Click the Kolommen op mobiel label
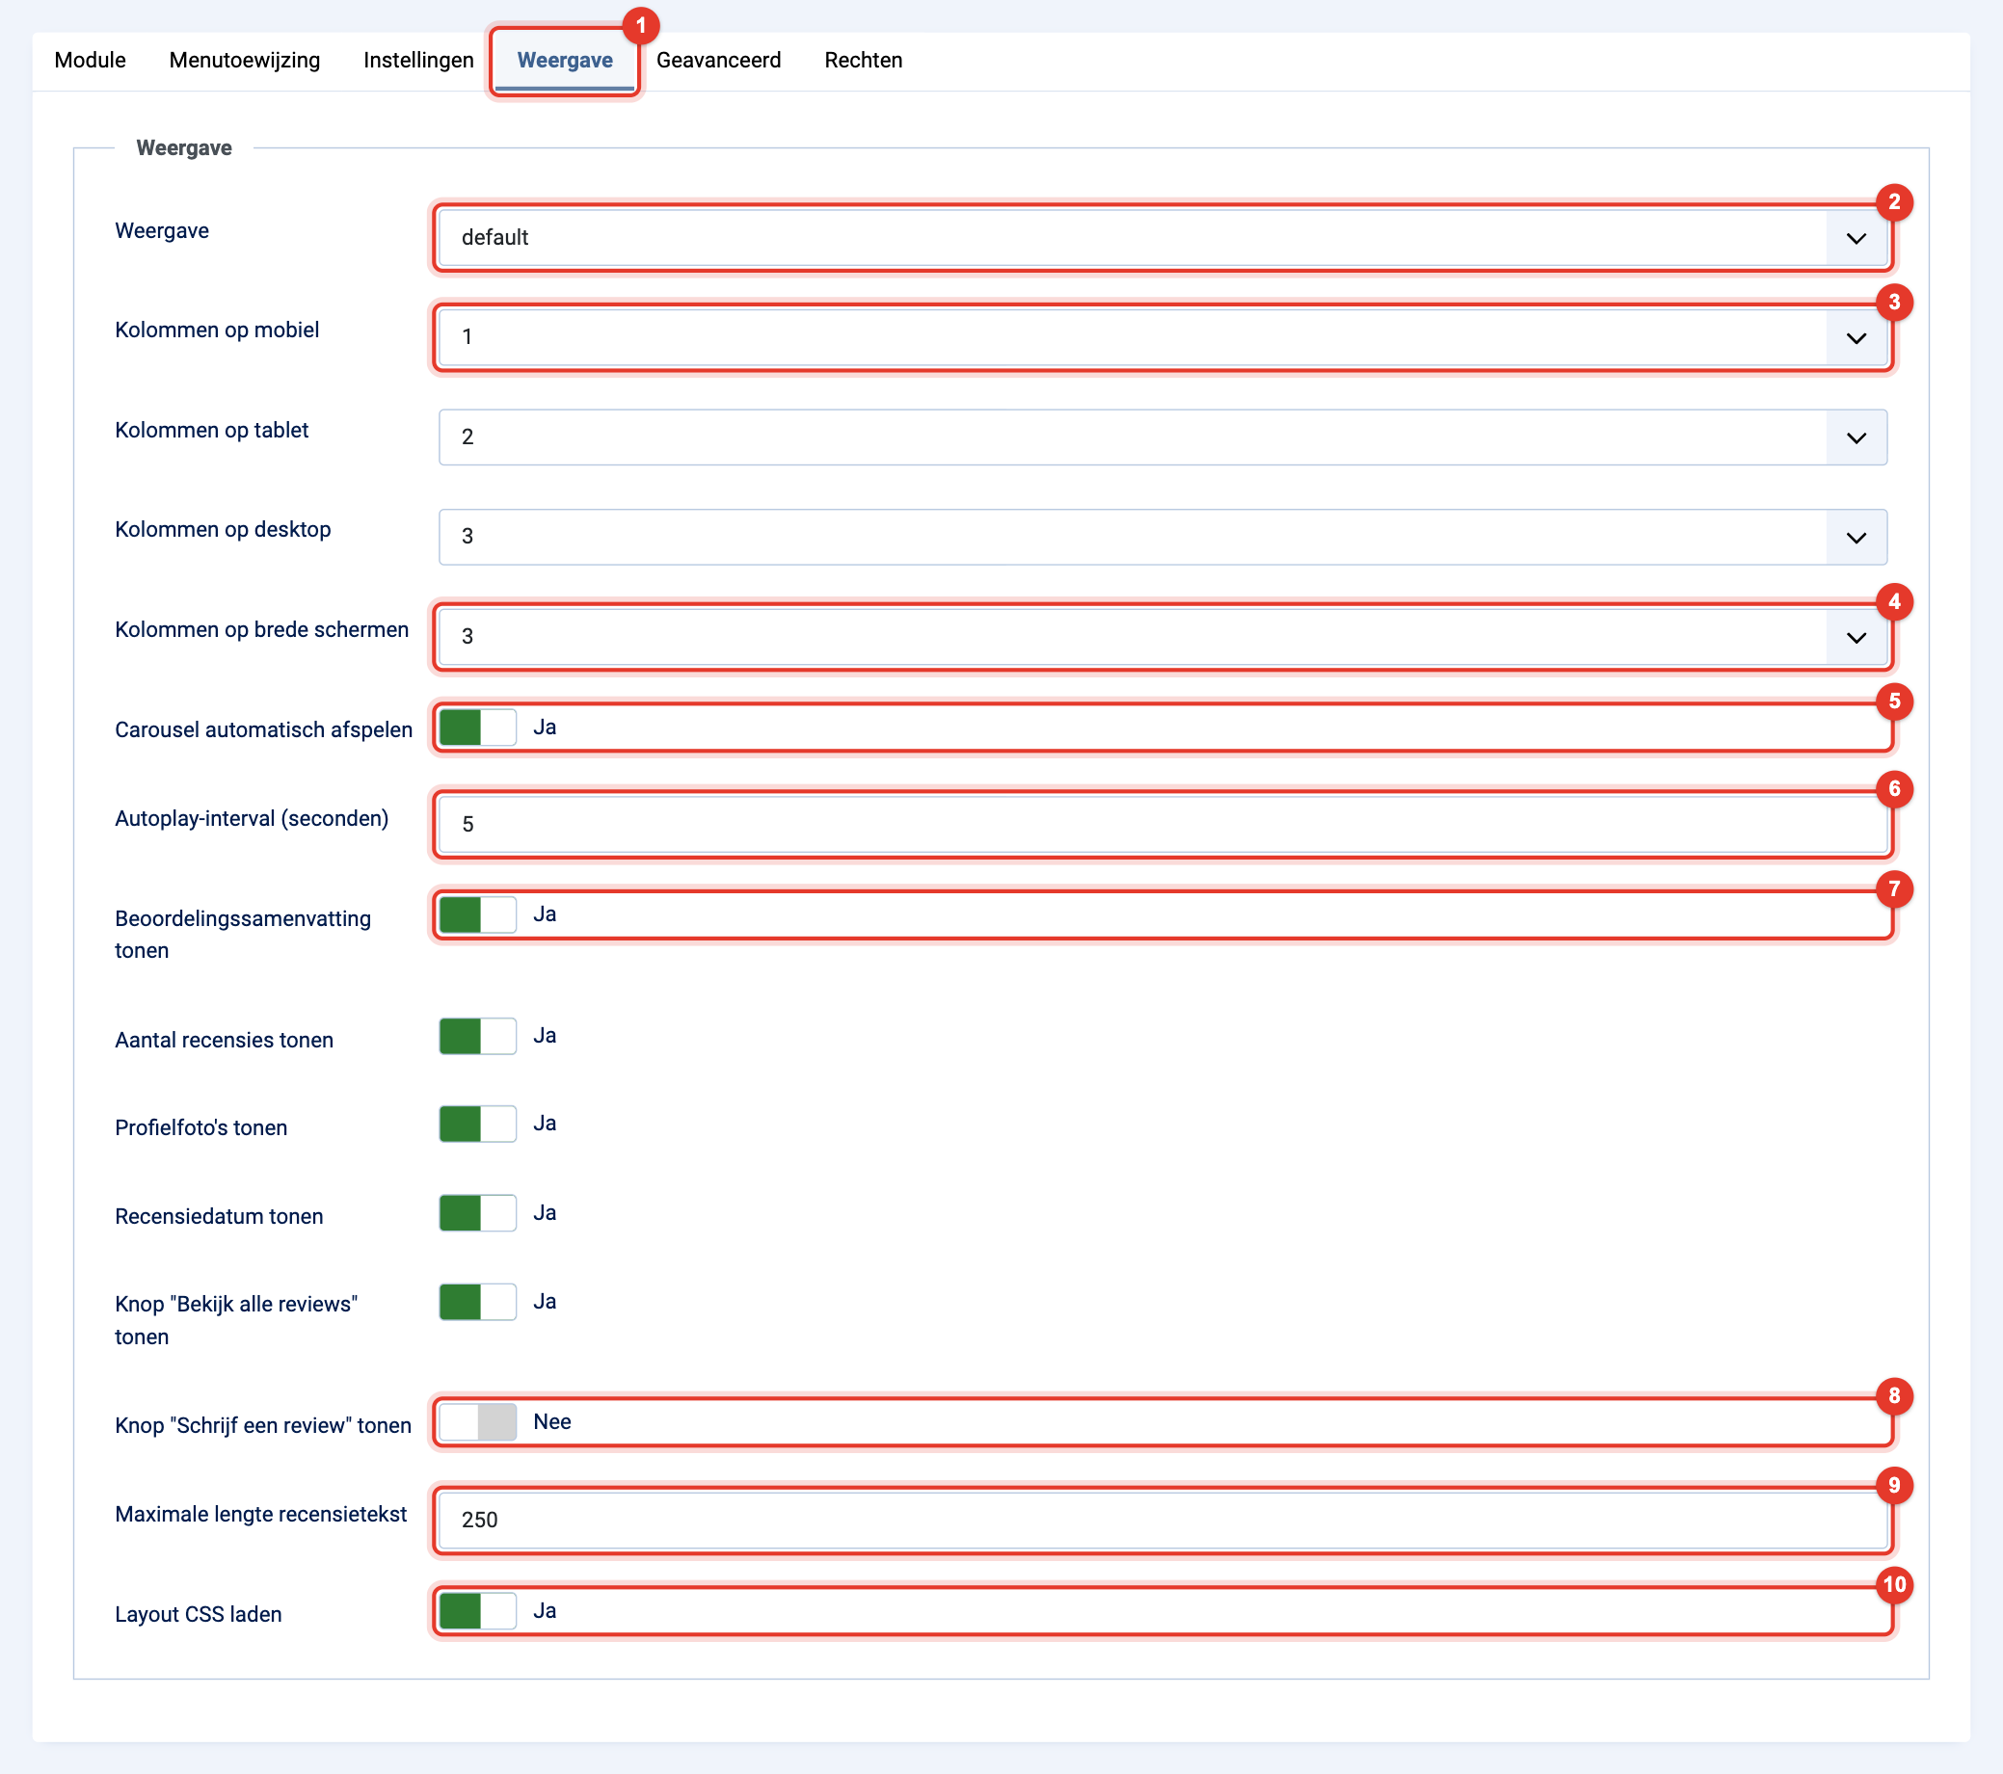The width and height of the screenshot is (2003, 1774). [217, 331]
